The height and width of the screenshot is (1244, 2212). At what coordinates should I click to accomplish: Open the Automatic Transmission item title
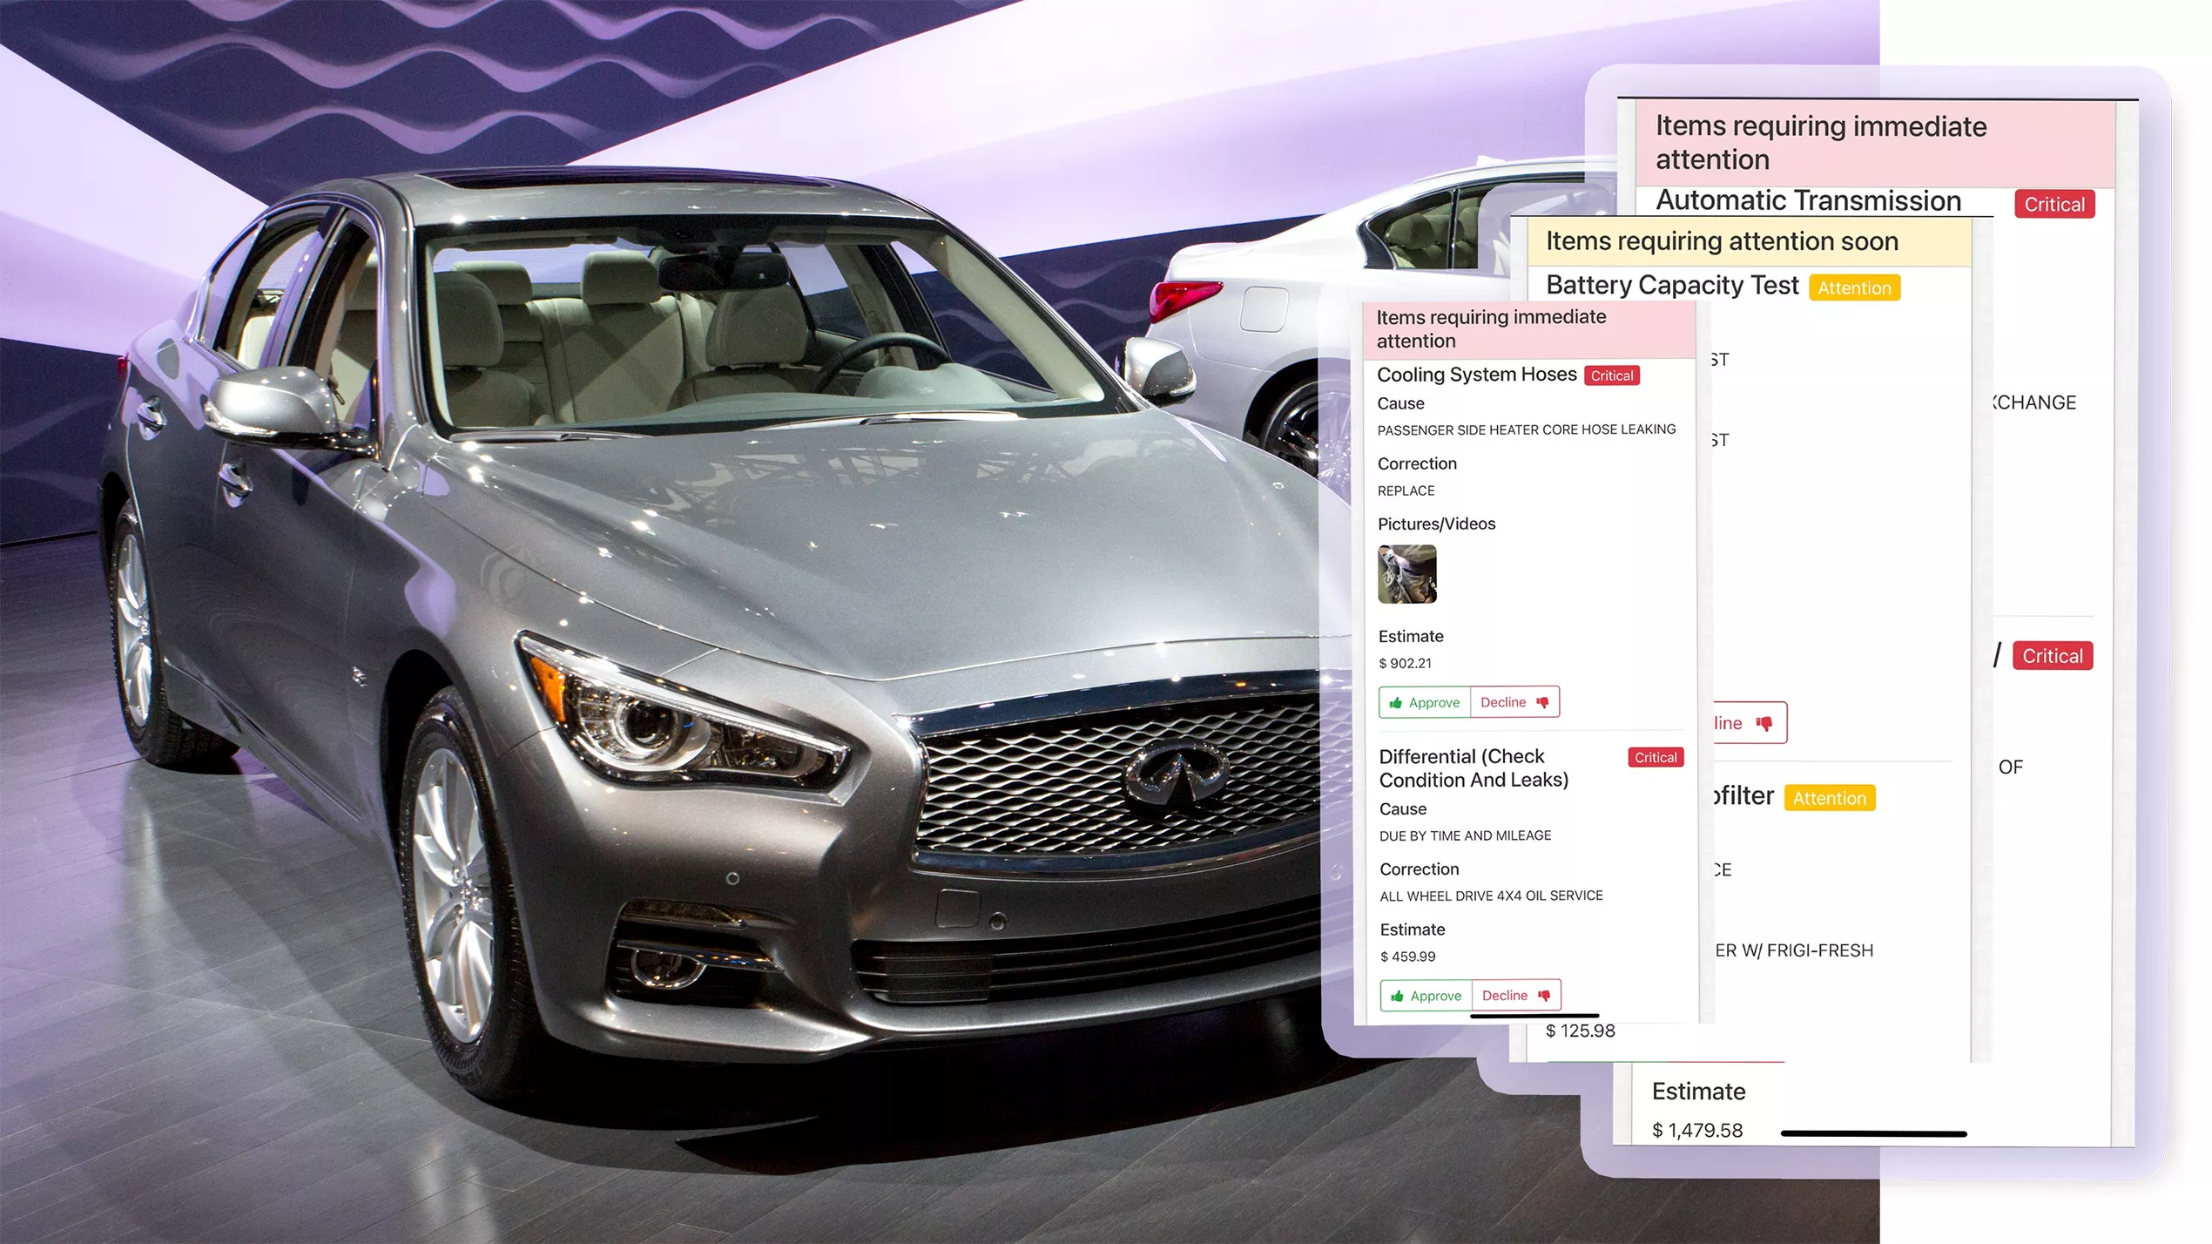(1808, 201)
